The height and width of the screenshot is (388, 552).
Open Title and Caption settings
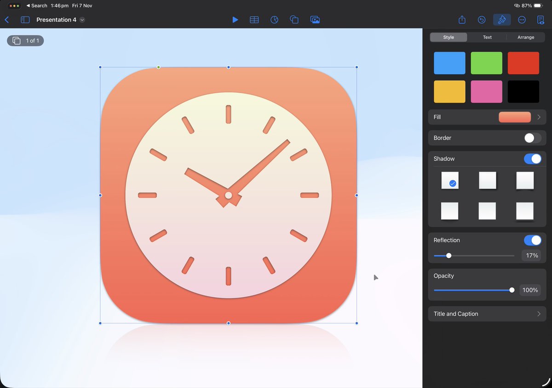(487, 314)
